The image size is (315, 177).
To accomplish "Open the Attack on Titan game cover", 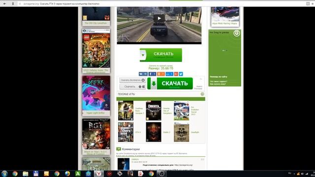I will [96, 134].
